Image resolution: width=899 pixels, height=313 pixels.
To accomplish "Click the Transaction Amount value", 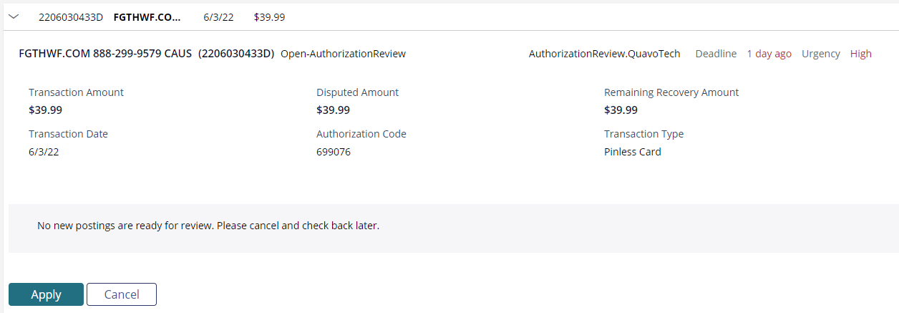I will point(45,110).
